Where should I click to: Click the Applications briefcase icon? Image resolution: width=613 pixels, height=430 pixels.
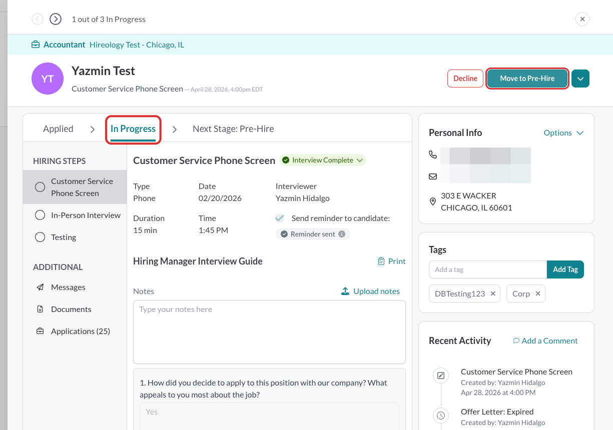40,331
